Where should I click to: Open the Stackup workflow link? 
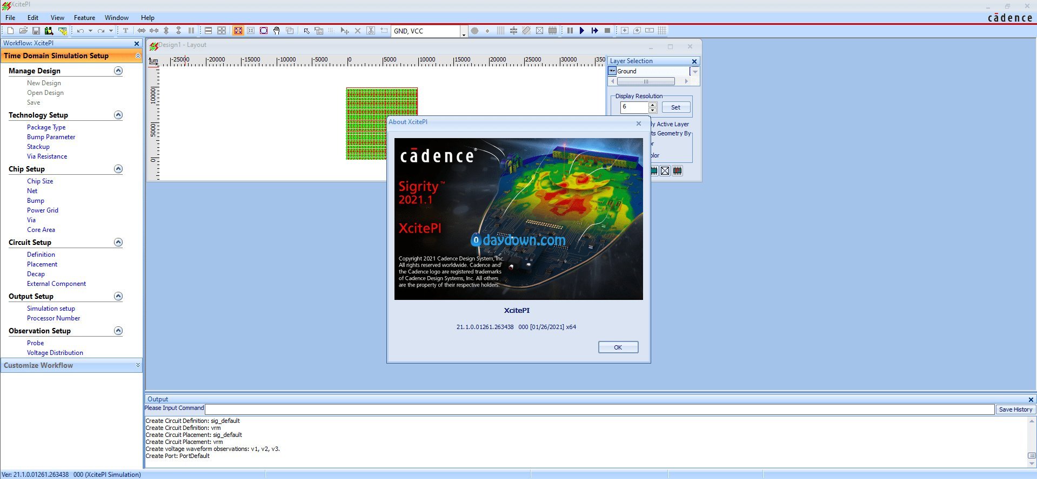coord(38,147)
